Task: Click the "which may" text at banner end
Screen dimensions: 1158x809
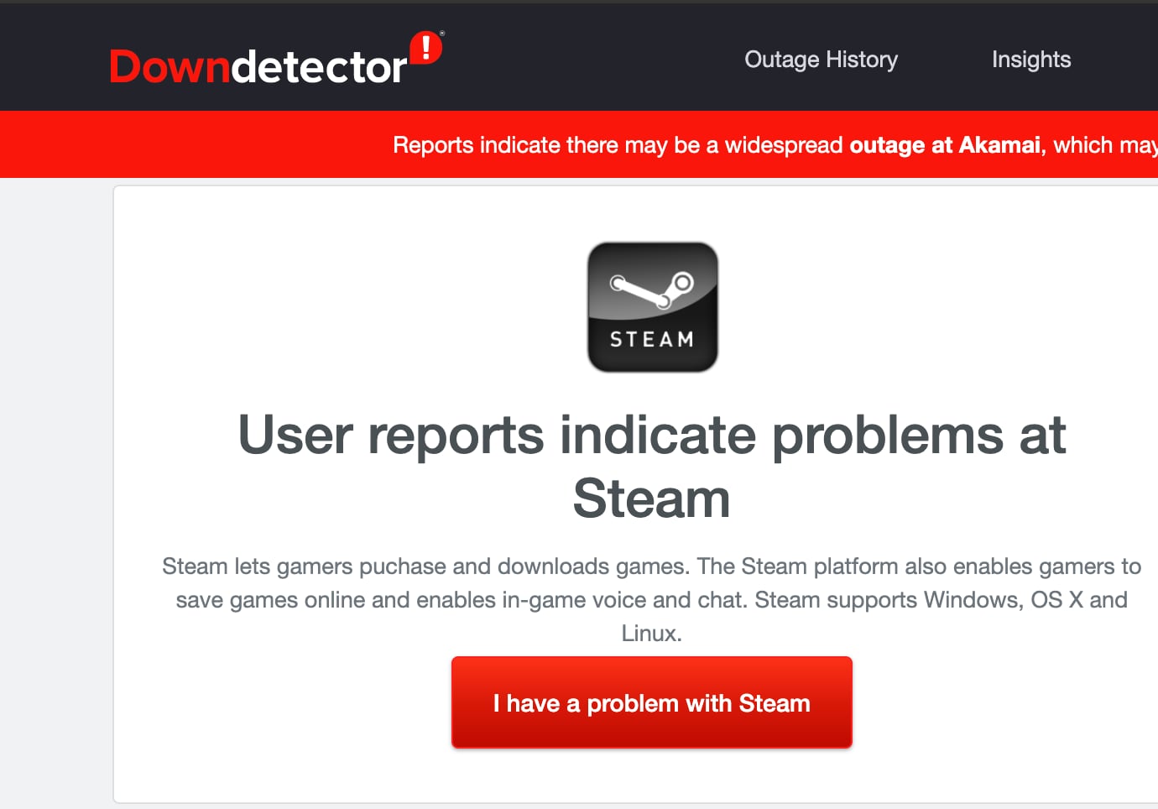Action: [x=1104, y=145]
